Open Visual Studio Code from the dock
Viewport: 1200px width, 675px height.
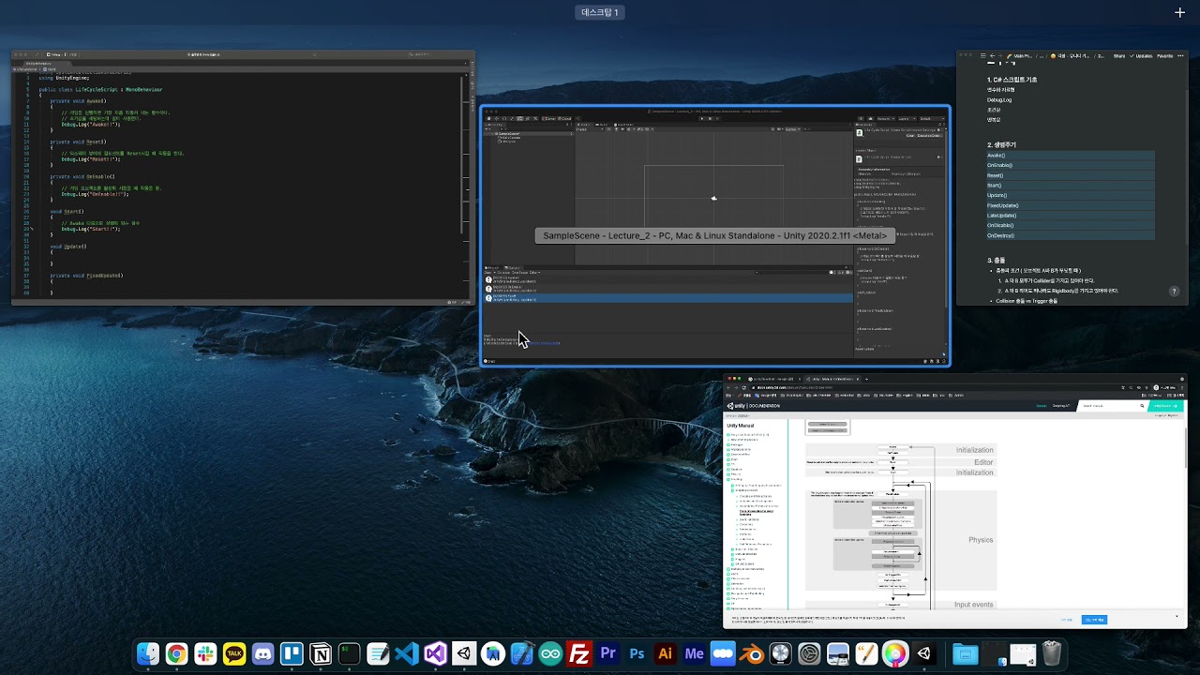pyautogui.click(x=407, y=653)
